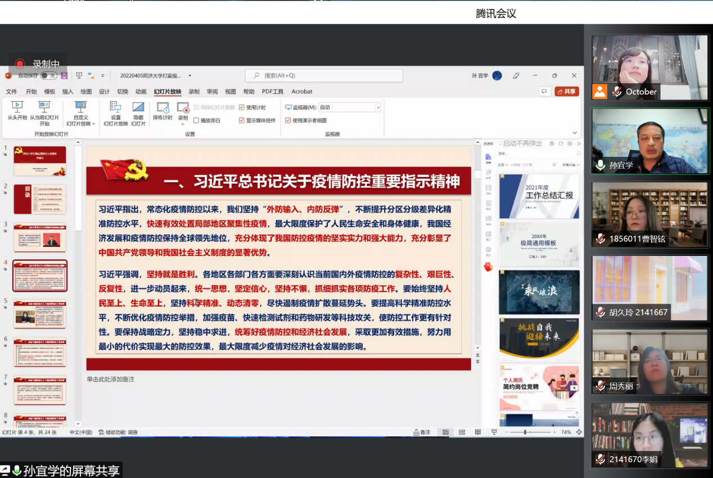This screenshot has width=713, height=478.
Task: Select slide 1 thumbnail in slide panel
Action: [x=40, y=161]
